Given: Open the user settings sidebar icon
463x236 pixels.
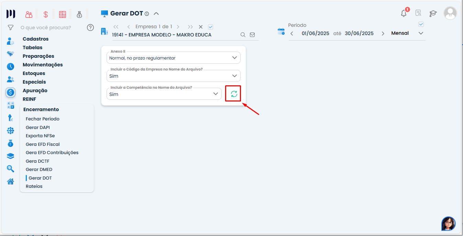Looking at the screenshot, I should pos(11,41).
